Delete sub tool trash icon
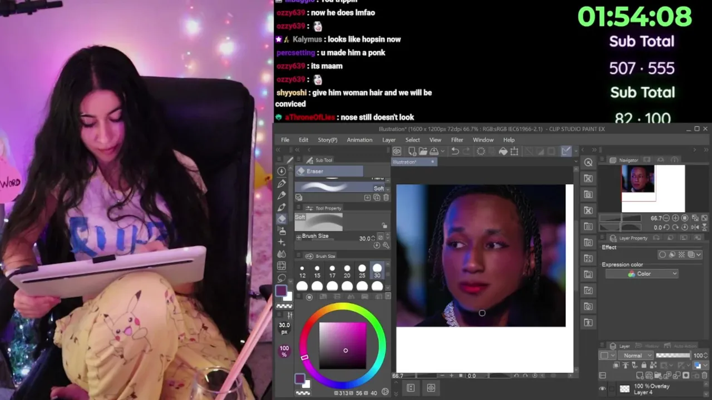Viewport: 712px width, 400px height. click(386, 198)
